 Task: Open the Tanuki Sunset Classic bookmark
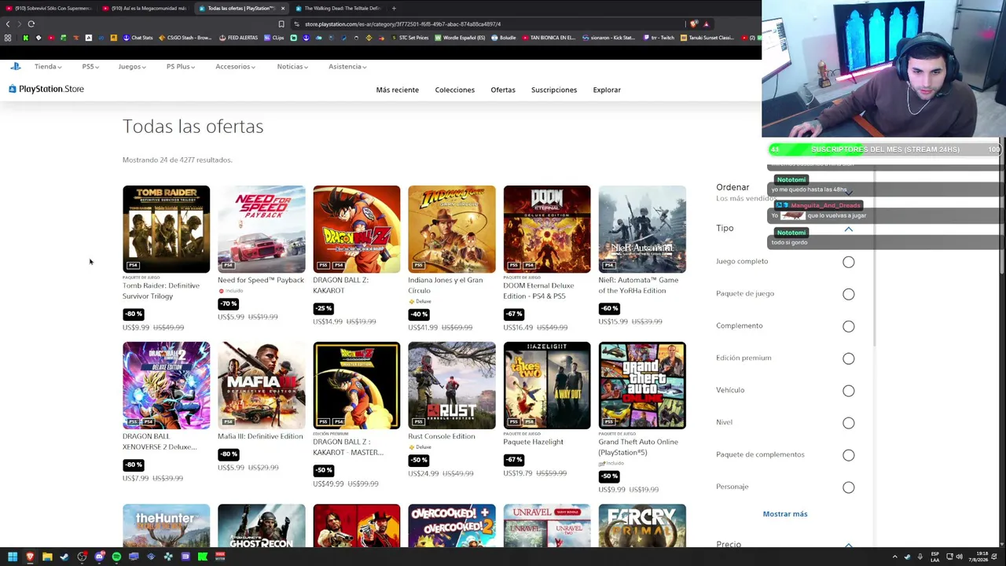707,38
